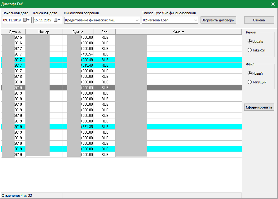This screenshot has height=199, width=278.
Task: Open the Начальная дата calendar picker
Action: click(27, 20)
